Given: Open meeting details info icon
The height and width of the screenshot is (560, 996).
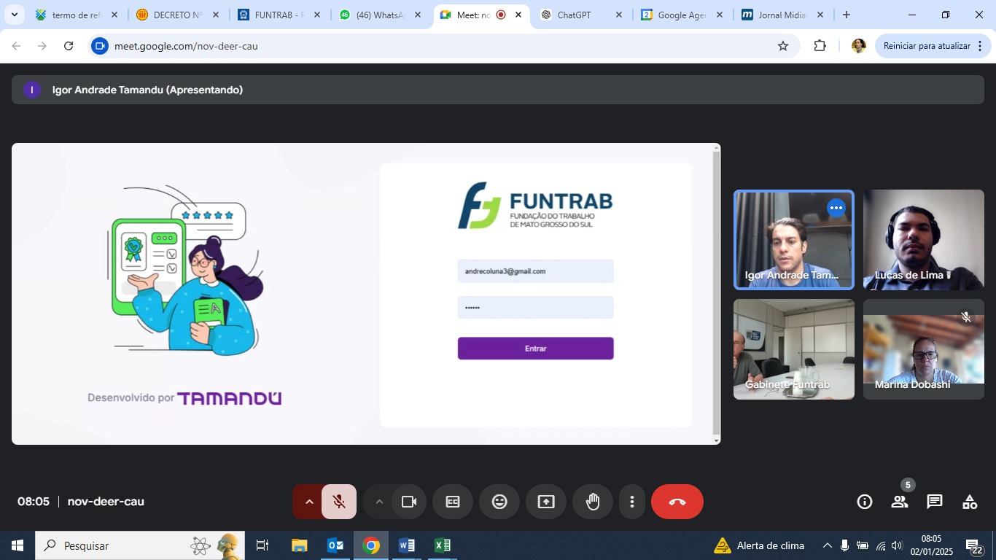Looking at the screenshot, I should 865,502.
